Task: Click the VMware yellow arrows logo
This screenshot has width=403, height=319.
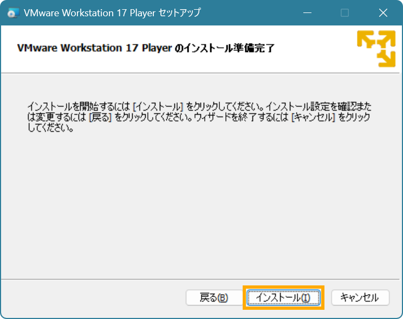Action: click(x=376, y=49)
